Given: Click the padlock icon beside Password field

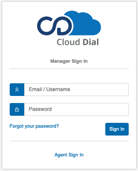Looking at the screenshot, I should click(17, 109).
